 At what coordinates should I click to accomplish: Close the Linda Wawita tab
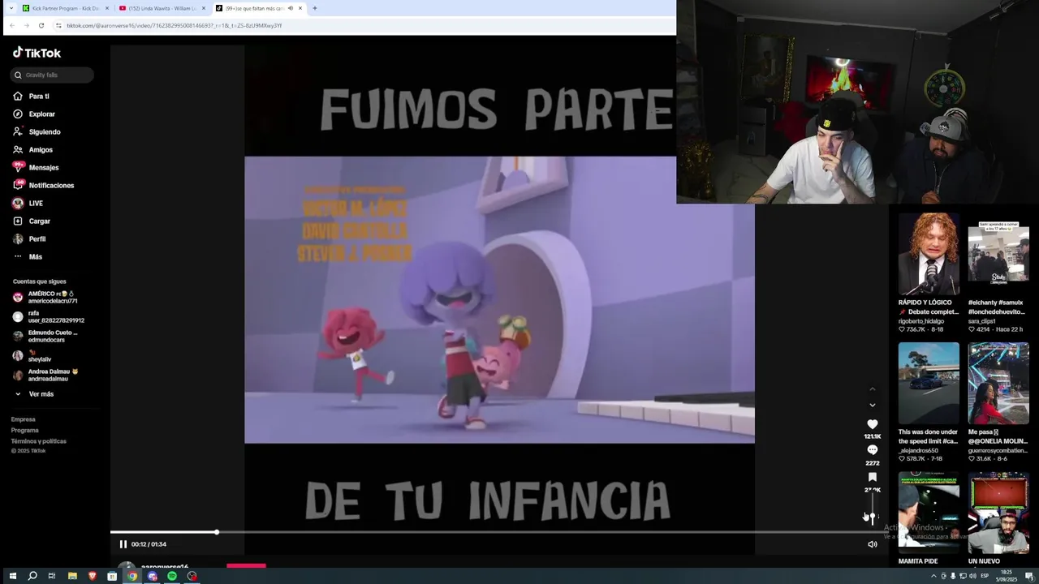tap(204, 8)
